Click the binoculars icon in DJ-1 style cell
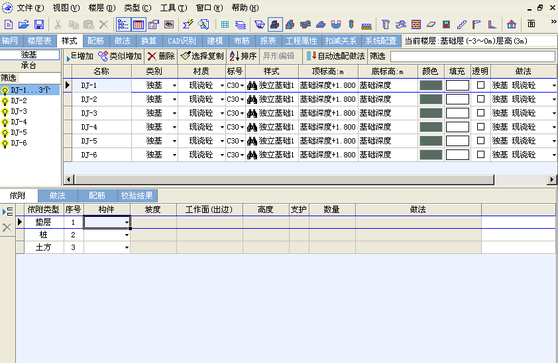558x363 pixels. 252,85
